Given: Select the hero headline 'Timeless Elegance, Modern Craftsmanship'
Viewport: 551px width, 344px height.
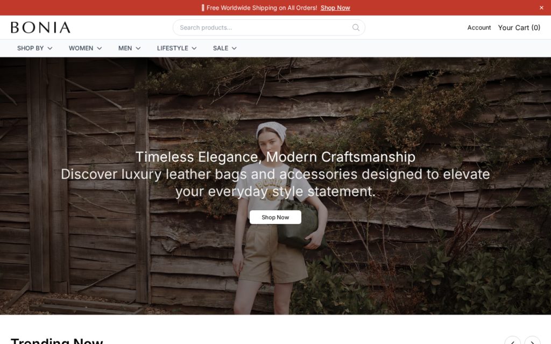Looking at the screenshot, I should [x=275, y=157].
